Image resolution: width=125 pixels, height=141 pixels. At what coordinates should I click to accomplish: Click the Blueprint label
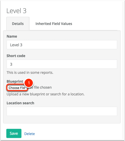pos(15,81)
